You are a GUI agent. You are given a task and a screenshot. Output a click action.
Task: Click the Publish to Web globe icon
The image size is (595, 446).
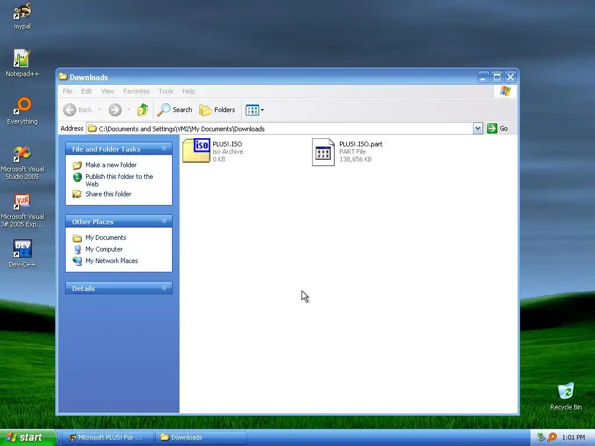click(77, 177)
